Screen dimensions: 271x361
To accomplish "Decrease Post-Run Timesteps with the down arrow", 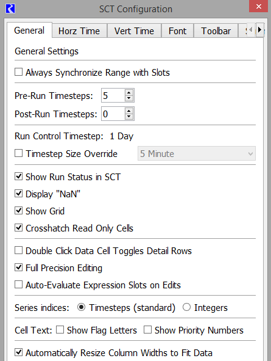I will point(129,117).
